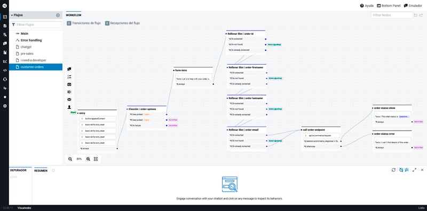Toggle the Bottom Panel visibility
This screenshot has width=427, height=211.
[389, 5]
